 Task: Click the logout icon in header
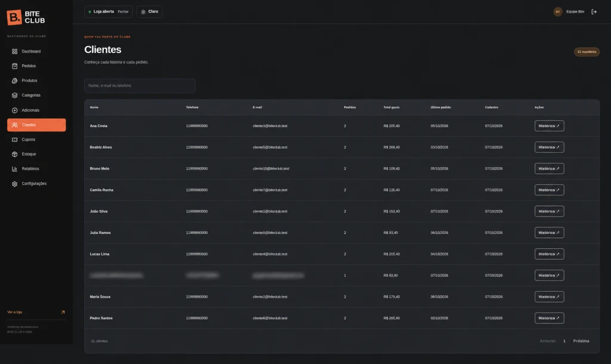pyautogui.click(x=594, y=12)
